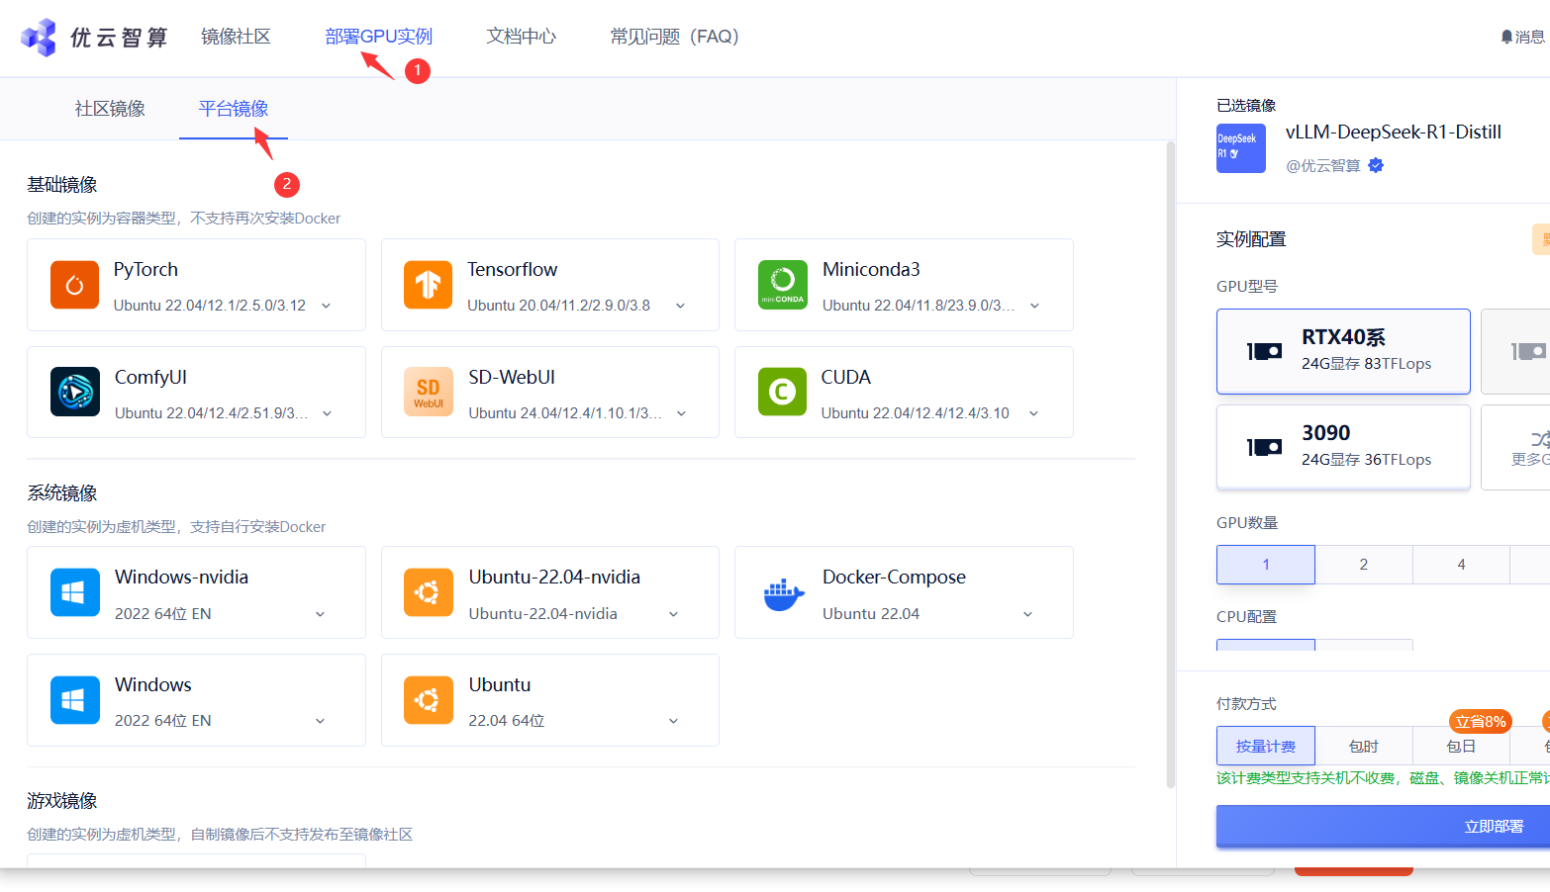This screenshot has width=1550, height=892.
Task: Set GPU count to 4
Action: 1461,565
